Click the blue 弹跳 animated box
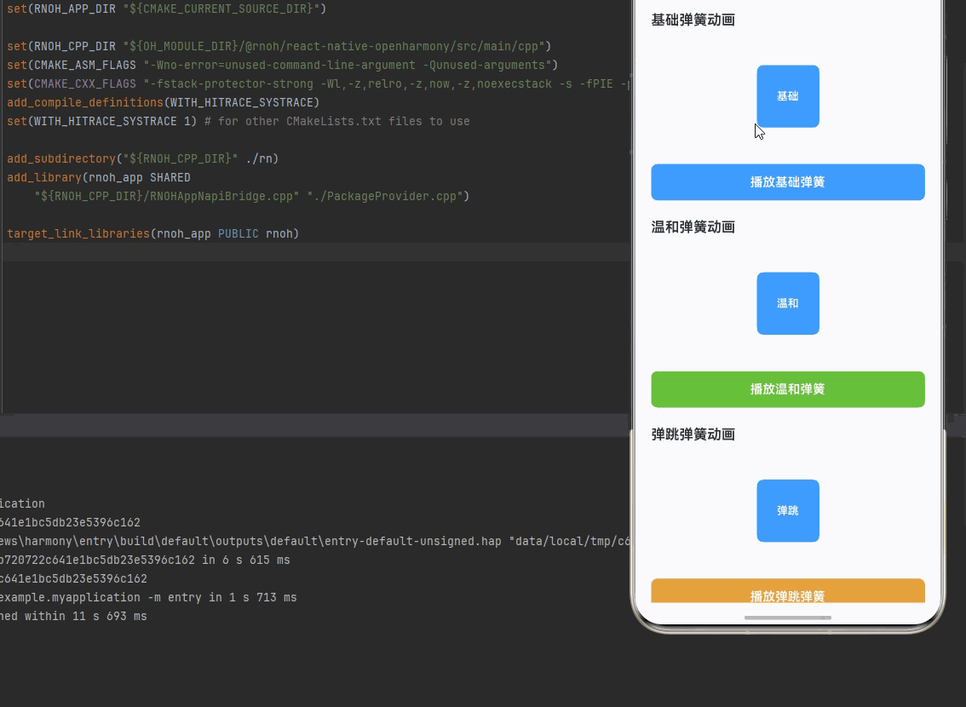 [788, 510]
